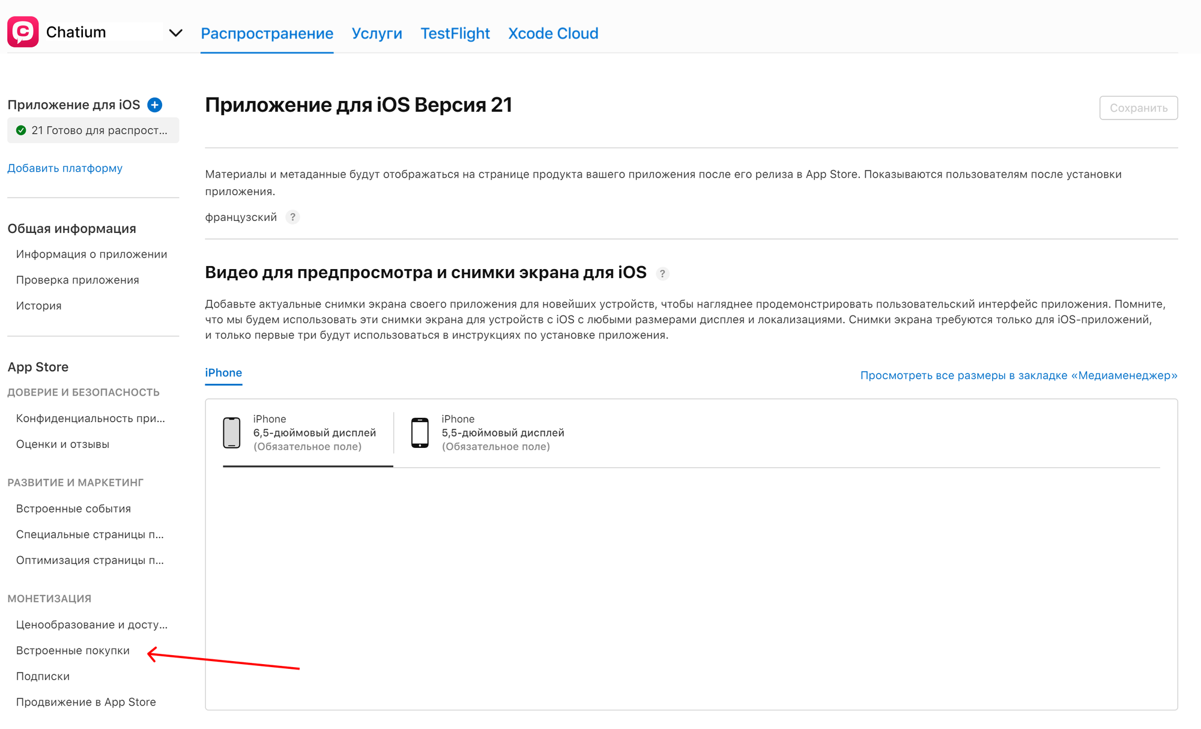This screenshot has width=1201, height=729.
Task: Go to Подписки sidebar item
Action: (43, 676)
